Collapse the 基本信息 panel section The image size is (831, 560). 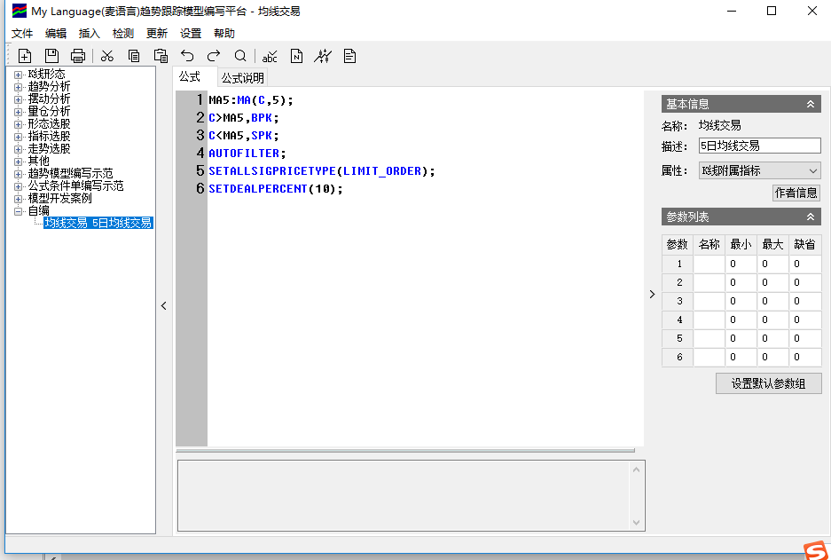(811, 104)
